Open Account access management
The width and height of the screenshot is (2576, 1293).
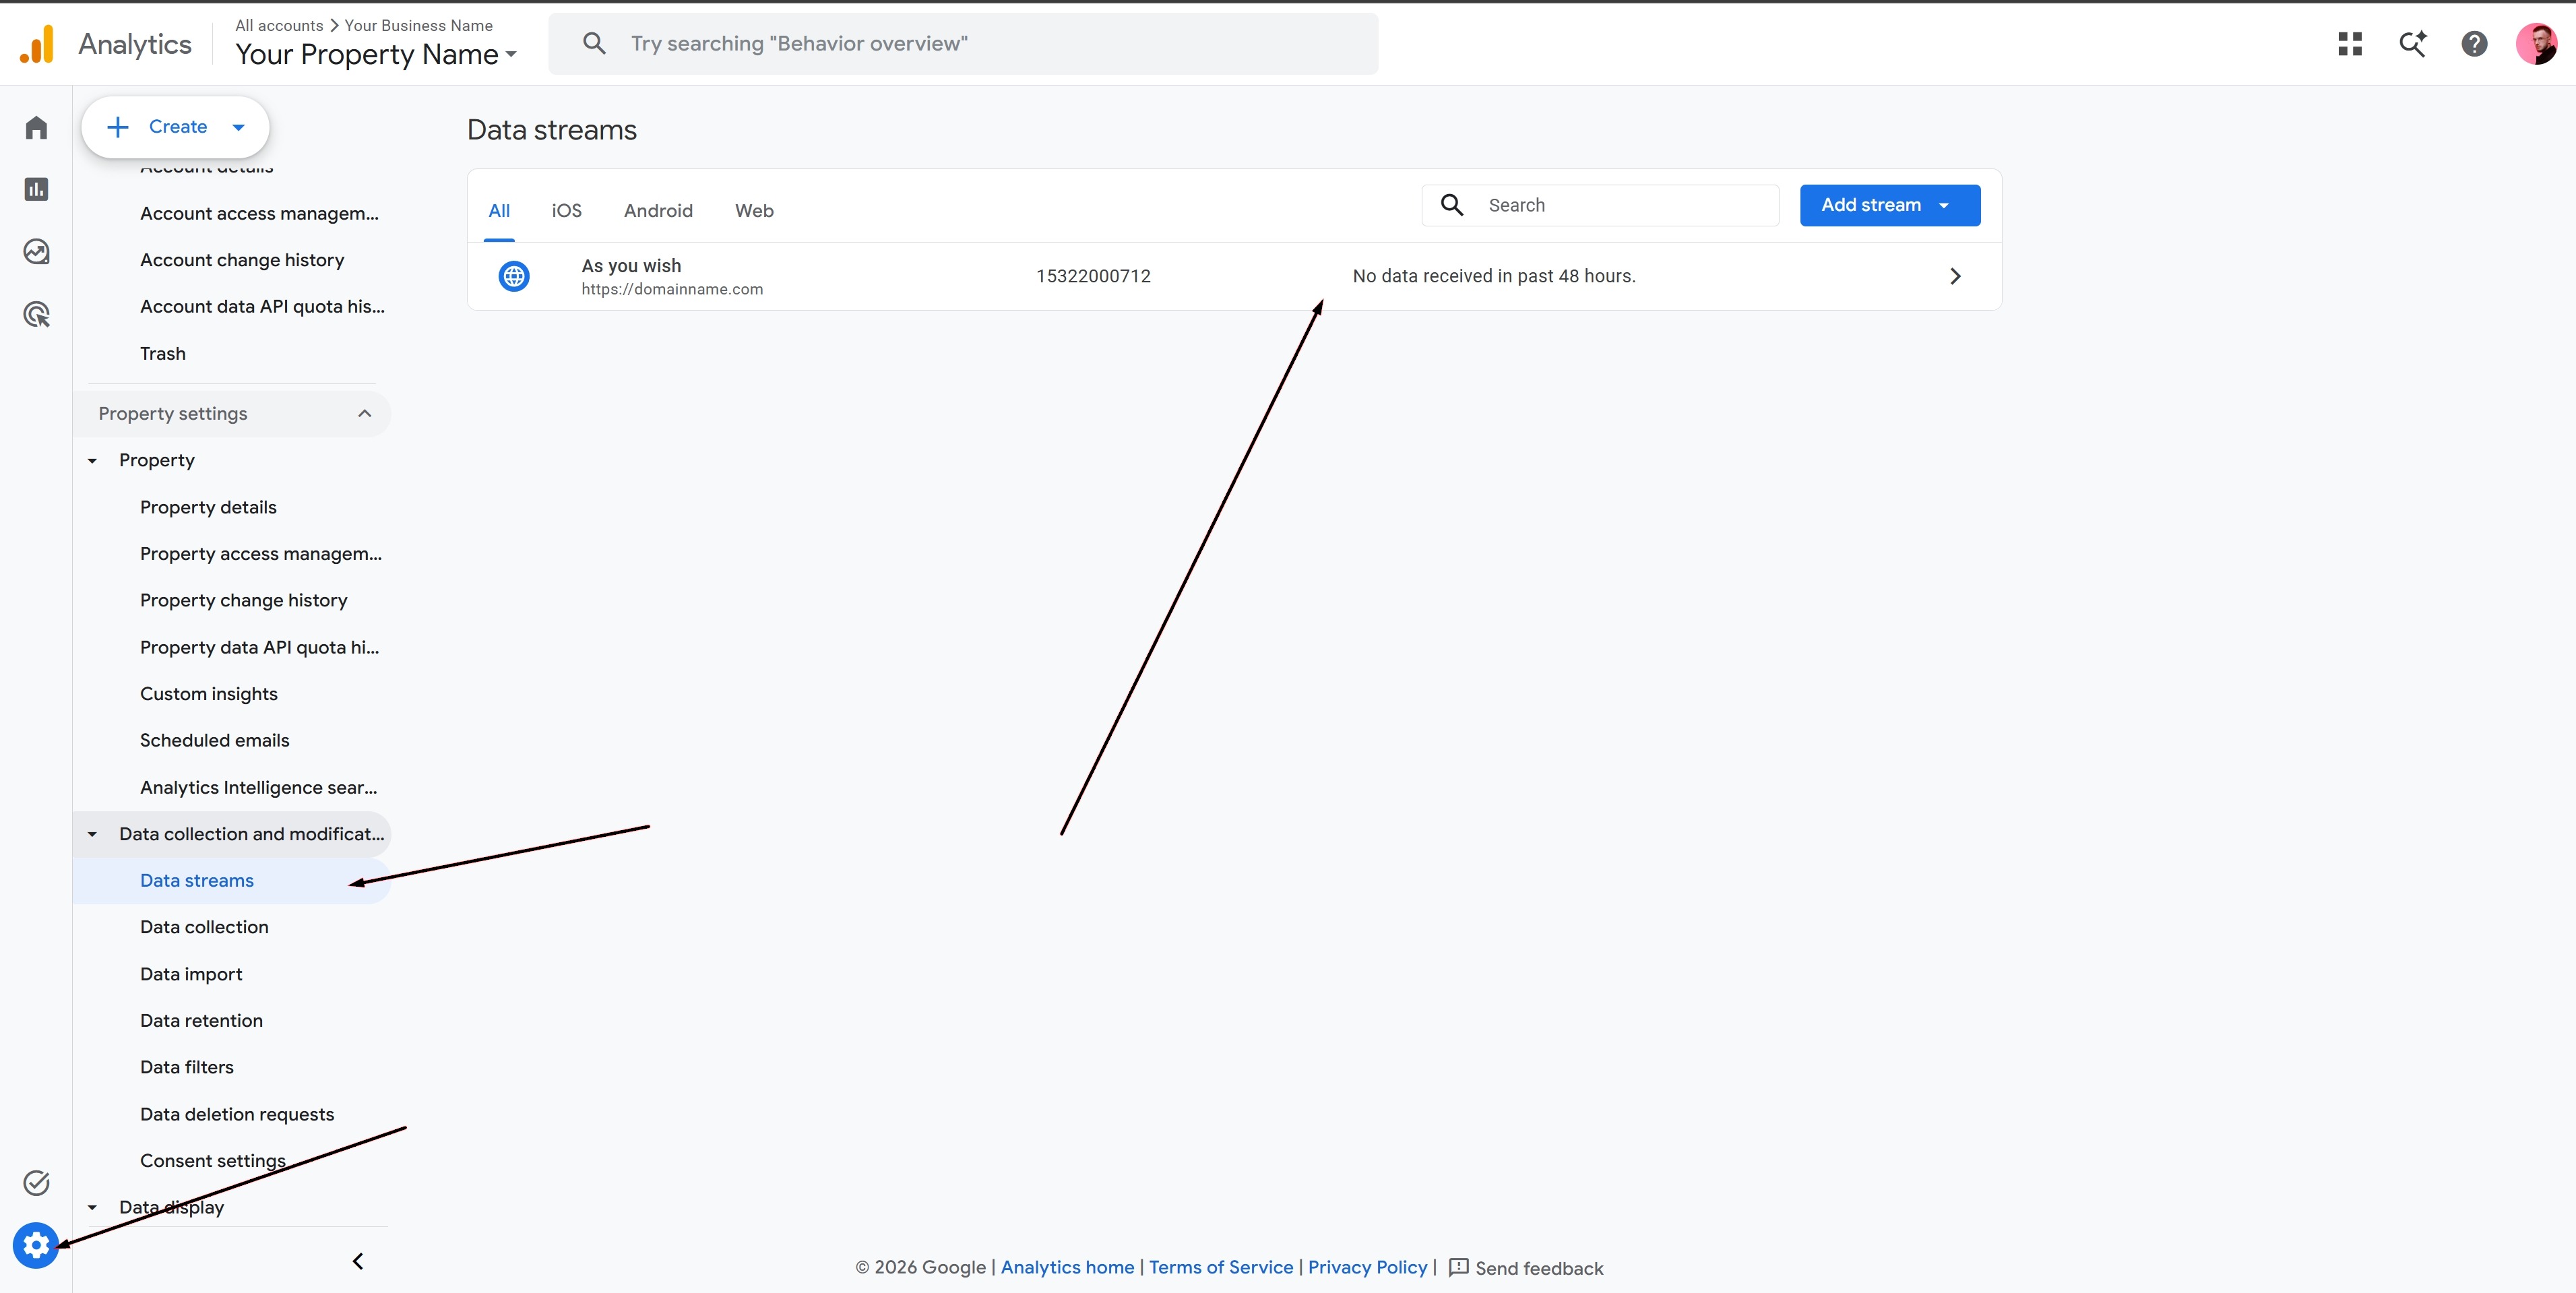pos(259,213)
